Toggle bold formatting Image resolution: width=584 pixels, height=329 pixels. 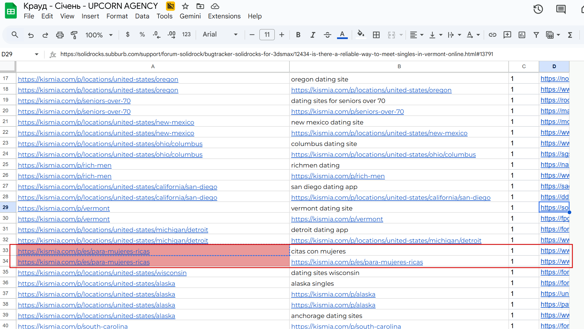[298, 35]
